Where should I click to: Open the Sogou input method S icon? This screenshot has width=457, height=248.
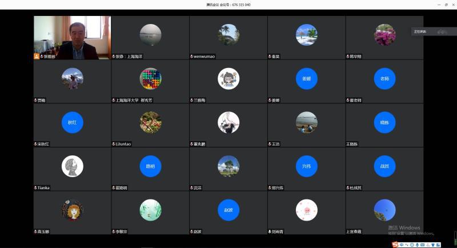[x=395, y=245]
